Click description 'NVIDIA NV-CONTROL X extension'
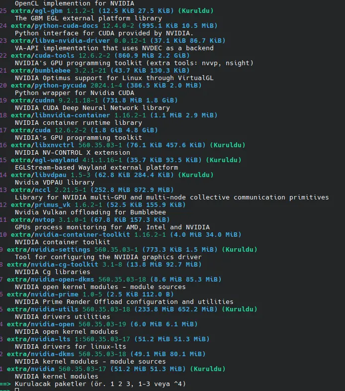This screenshot has width=345, height=391. pos(73,153)
